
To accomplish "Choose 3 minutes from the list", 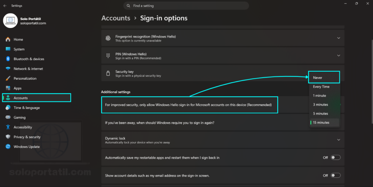I will pos(324,105).
